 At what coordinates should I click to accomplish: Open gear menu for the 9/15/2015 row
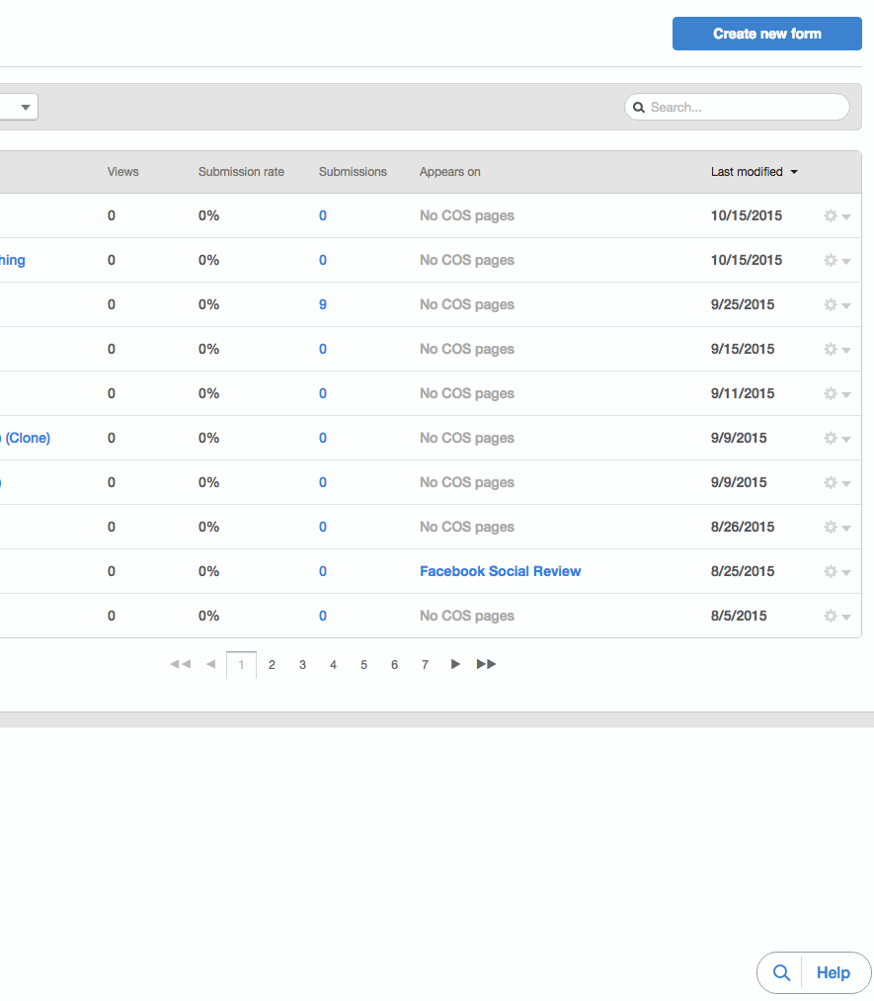837,349
